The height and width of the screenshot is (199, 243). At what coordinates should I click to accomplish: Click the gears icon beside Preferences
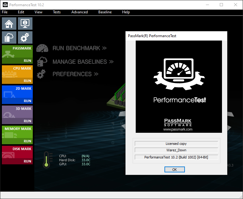41,74
